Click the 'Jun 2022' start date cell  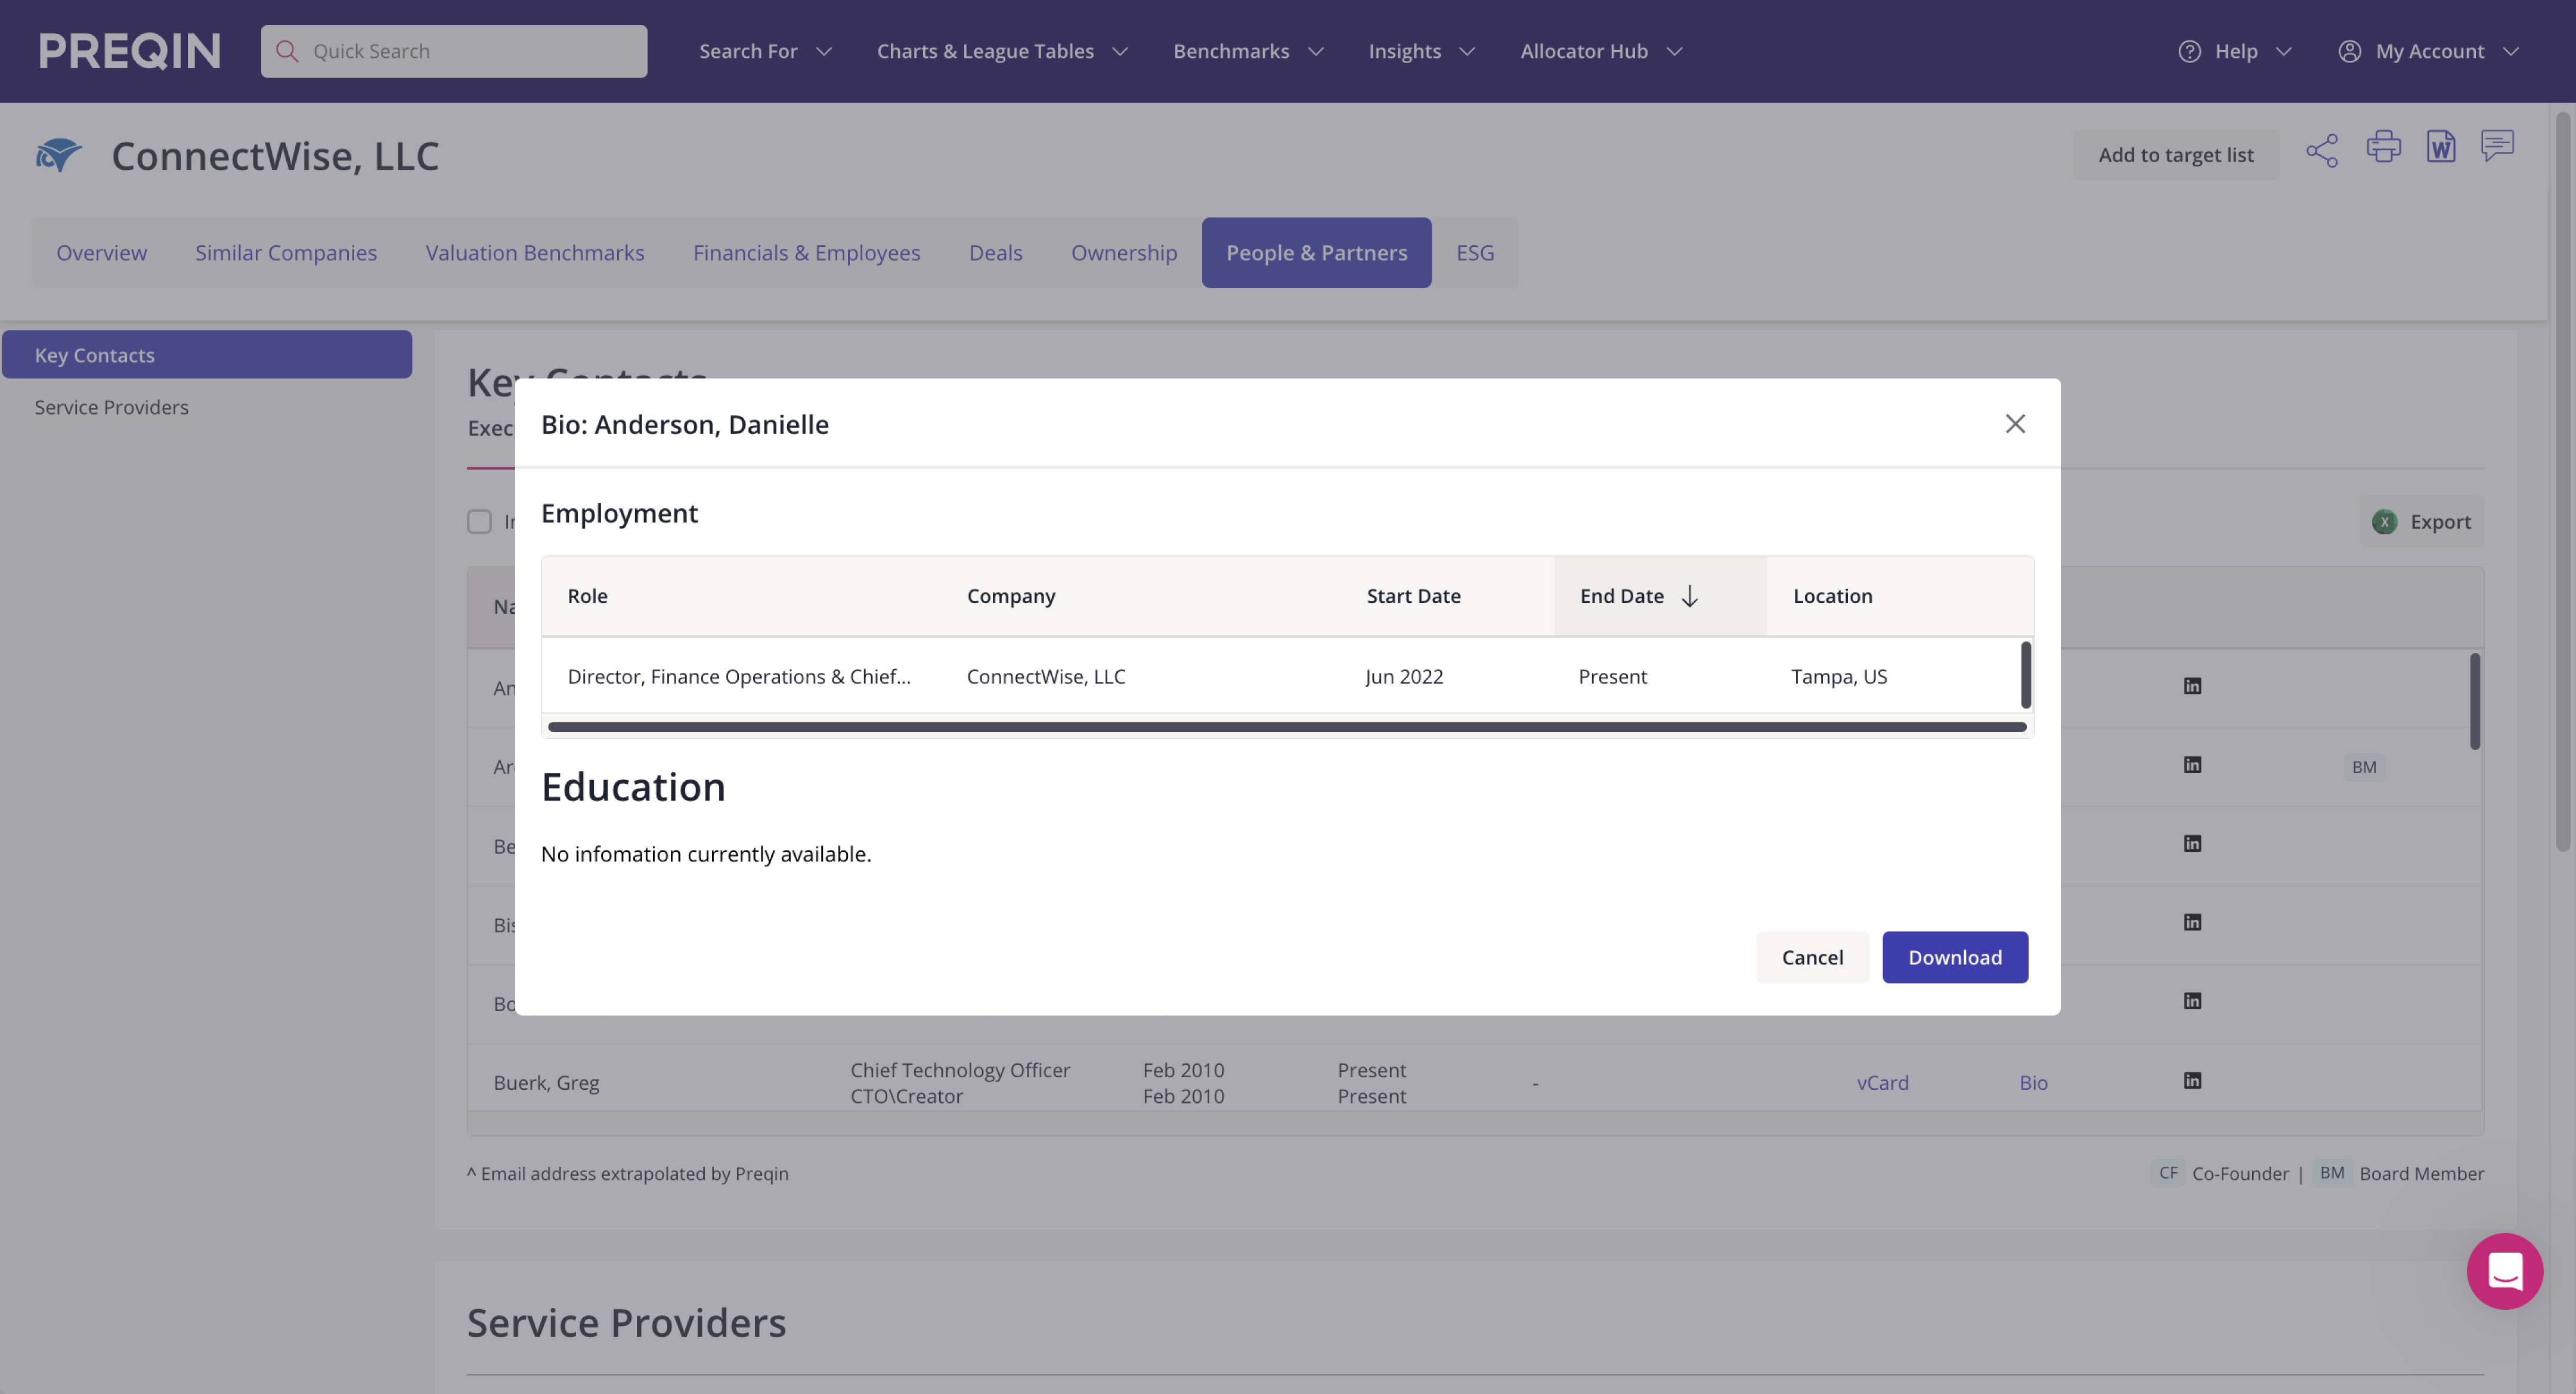tap(1404, 677)
